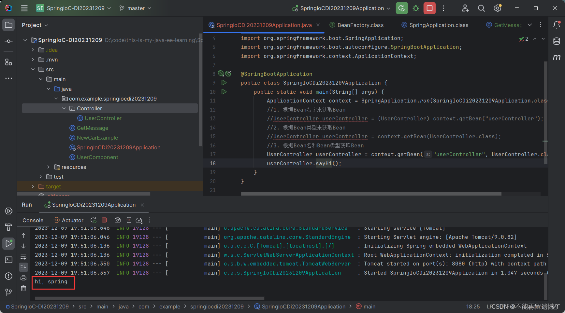Open Search Everywhere magnifier

click(x=481, y=8)
